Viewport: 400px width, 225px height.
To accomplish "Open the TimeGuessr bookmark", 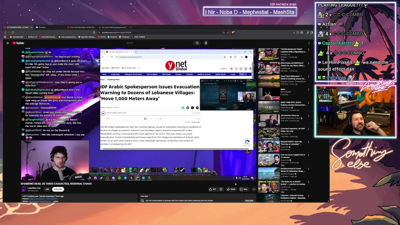I will point(124,37).
